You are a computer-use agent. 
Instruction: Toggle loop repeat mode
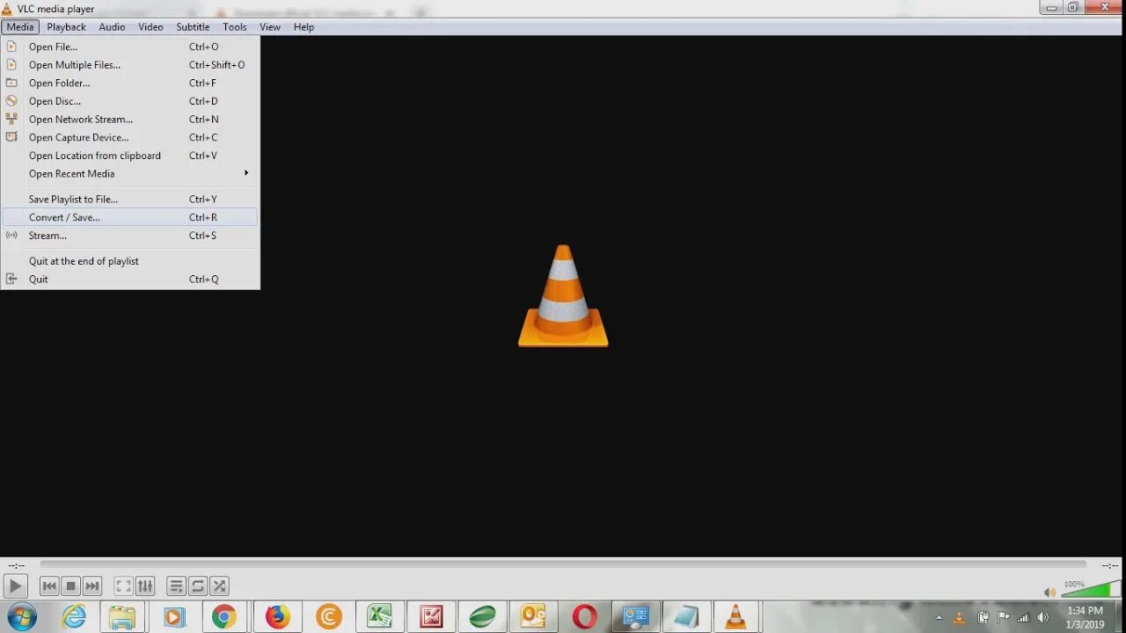tap(198, 586)
